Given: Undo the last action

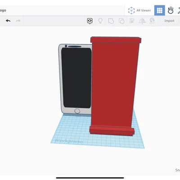Looking at the screenshot, I should (x=8, y=21).
